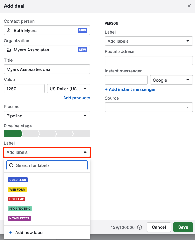This screenshot has height=240, width=195.
Task: Open the Label dropdown in the Person section
Action: (x=149, y=41)
